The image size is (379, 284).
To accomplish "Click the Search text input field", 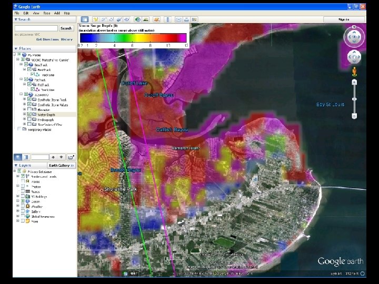I will coord(36,28).
